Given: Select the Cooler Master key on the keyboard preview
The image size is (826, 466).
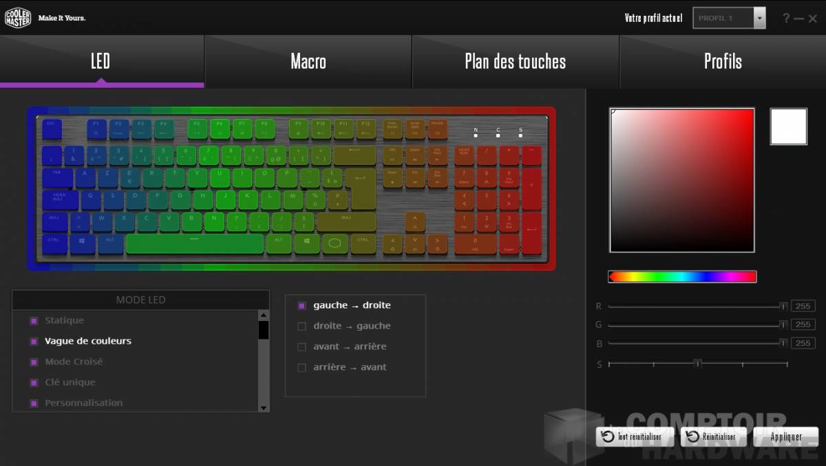Looking at the screenshot, I should coord(336,242).
